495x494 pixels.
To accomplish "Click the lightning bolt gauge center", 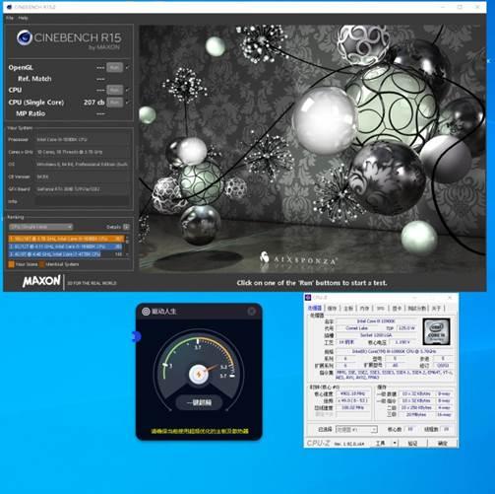I will (x=199, y=374).
